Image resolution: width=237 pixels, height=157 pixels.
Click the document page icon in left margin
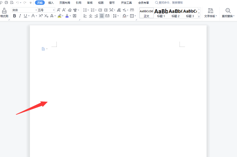click(43, 49)
